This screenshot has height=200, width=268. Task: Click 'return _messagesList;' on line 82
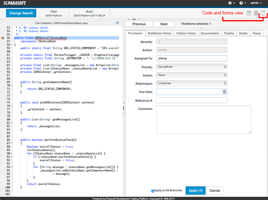click(x=44, y=126)
